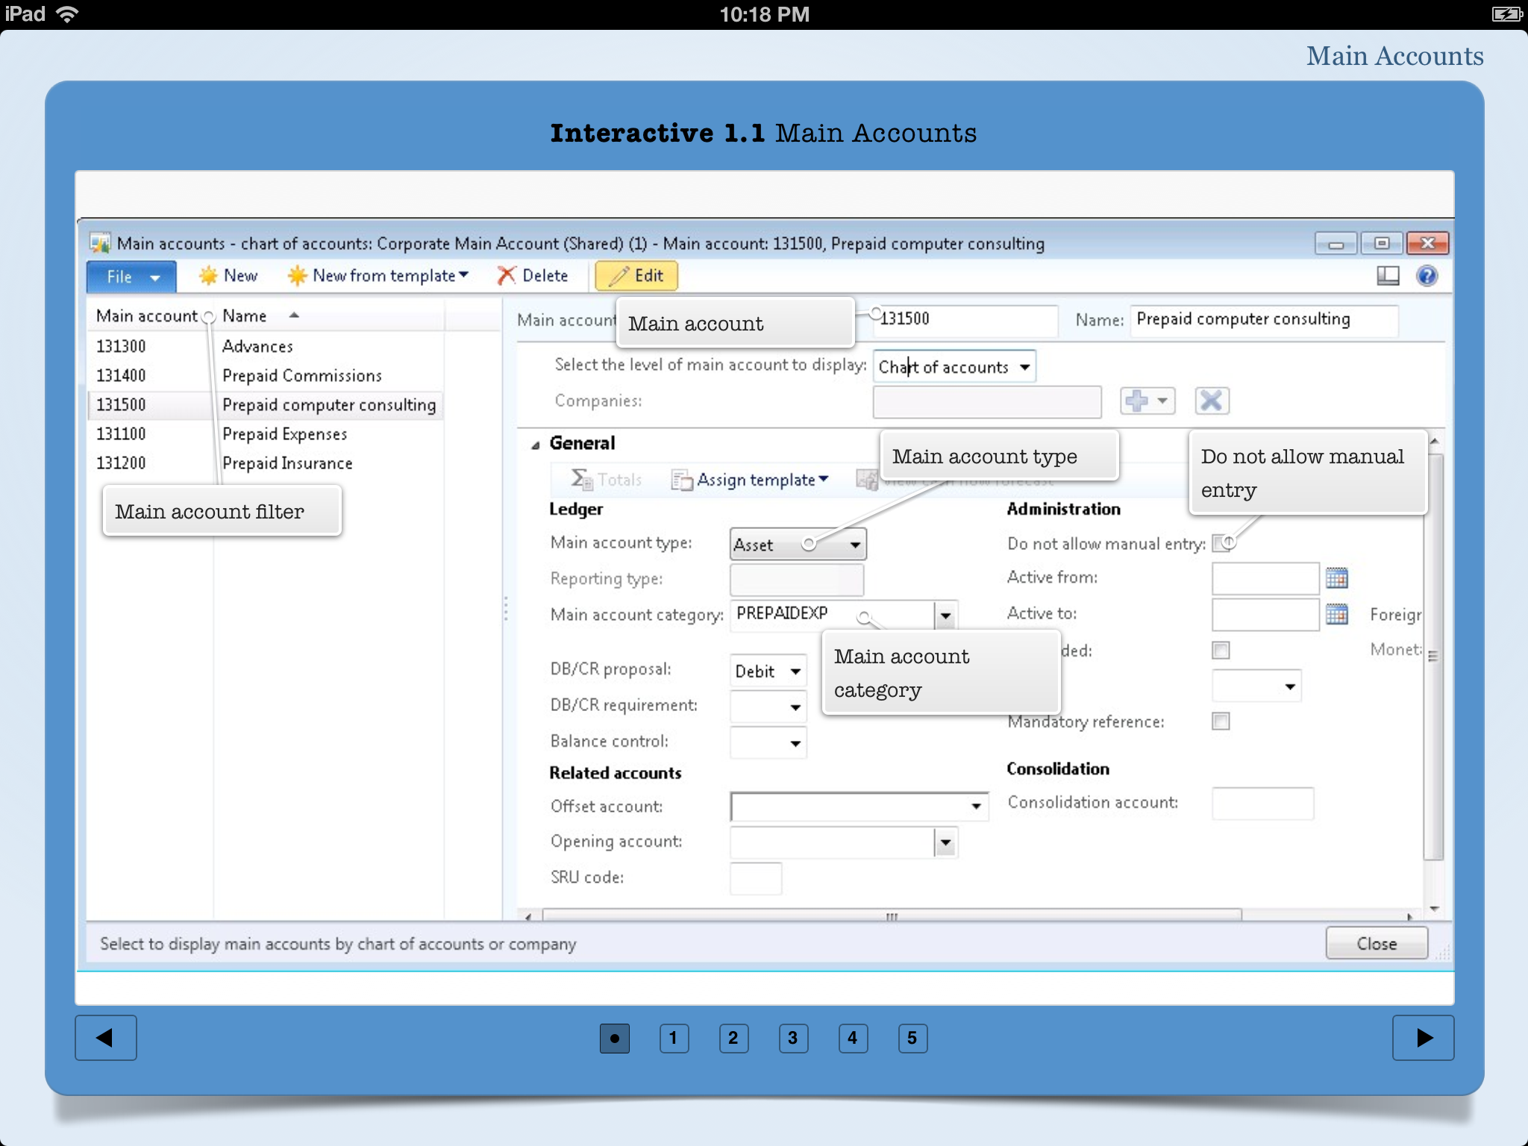
Task: Open the Chart of accounts level dropdown
Action: click(1025, 367)
